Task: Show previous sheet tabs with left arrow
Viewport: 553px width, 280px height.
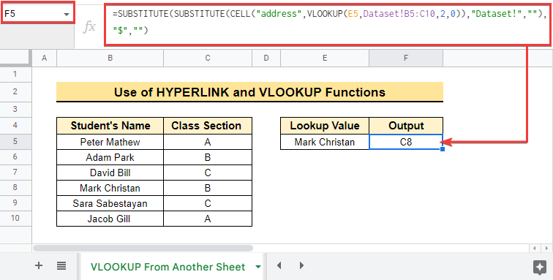Action: coord(279,265)
